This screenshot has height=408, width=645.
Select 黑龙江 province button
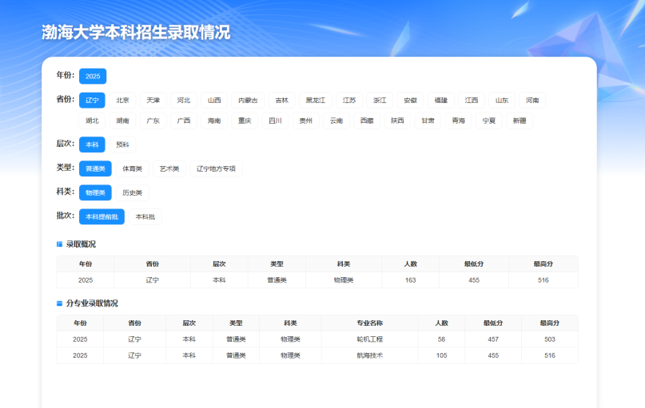316,101
